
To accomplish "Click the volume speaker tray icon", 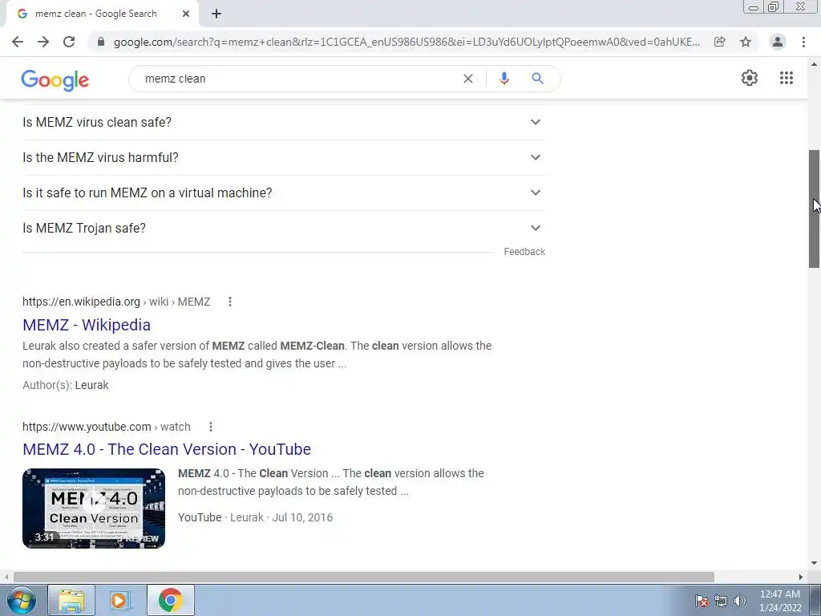I will pyautogui.click(x=740, y=601).
